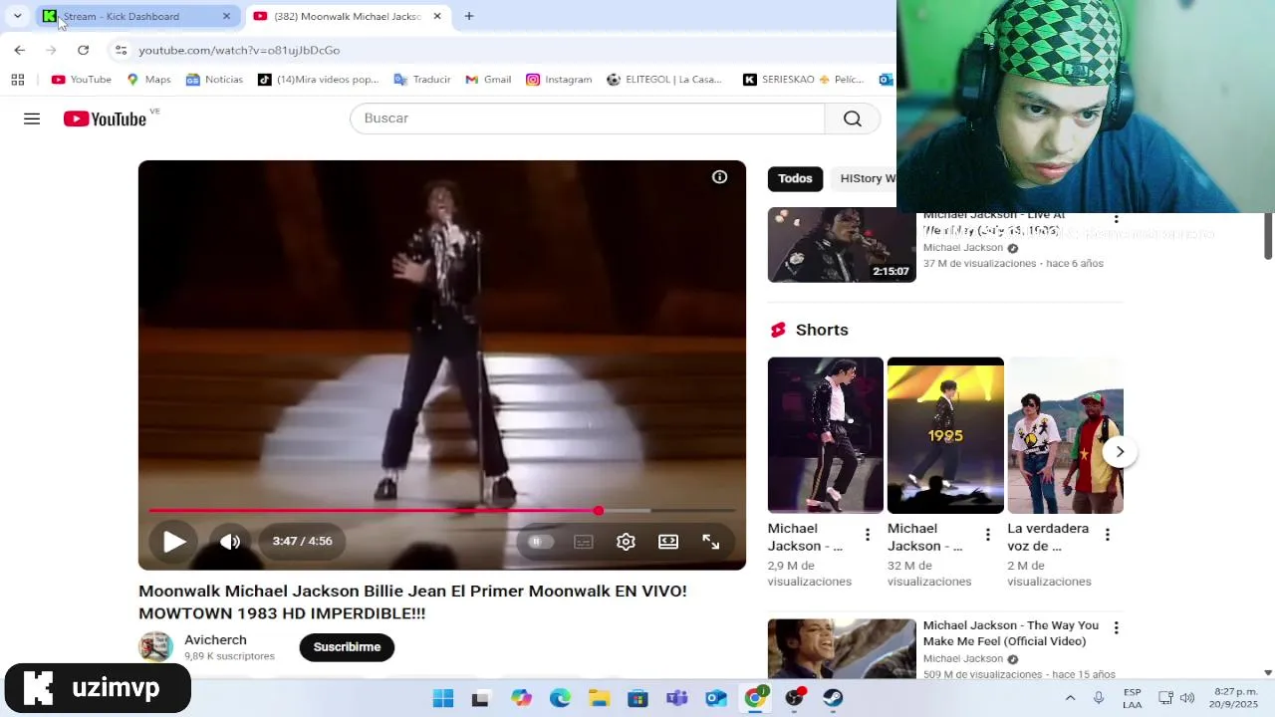Mute the video volume
Image resolution: width=1275 pixels, height=717 pixels.
point(230,542)
